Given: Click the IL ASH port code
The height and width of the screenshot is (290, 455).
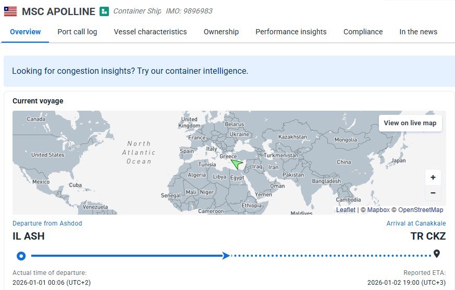Looking at the screenshot, I should pyautogui.click(x=29, y=236).
